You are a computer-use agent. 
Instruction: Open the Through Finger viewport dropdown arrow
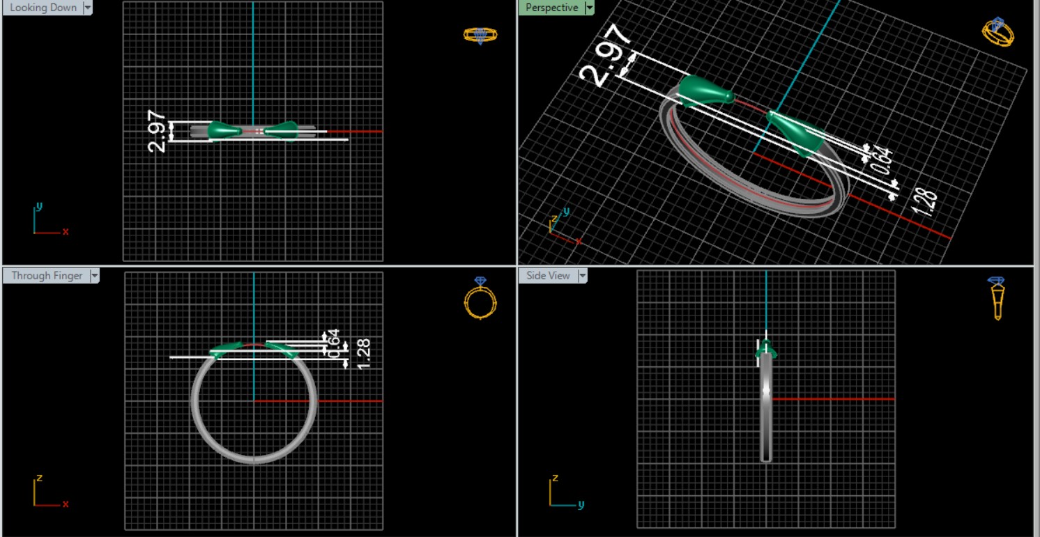pyautogui.click(x=94, y=276)
